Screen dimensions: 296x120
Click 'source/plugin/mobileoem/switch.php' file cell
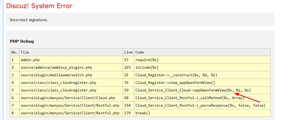pyautogui.click(x=71, y=75)
